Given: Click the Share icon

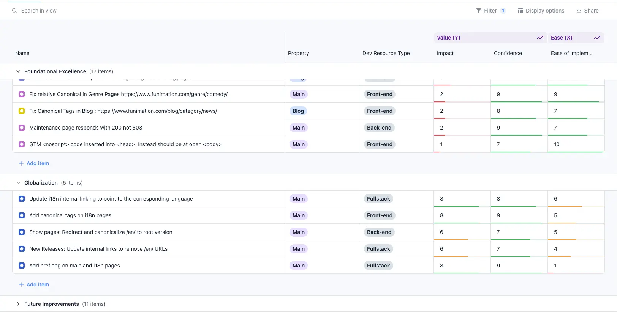Looking at the screenshot, I should click(x=579, y=11).
